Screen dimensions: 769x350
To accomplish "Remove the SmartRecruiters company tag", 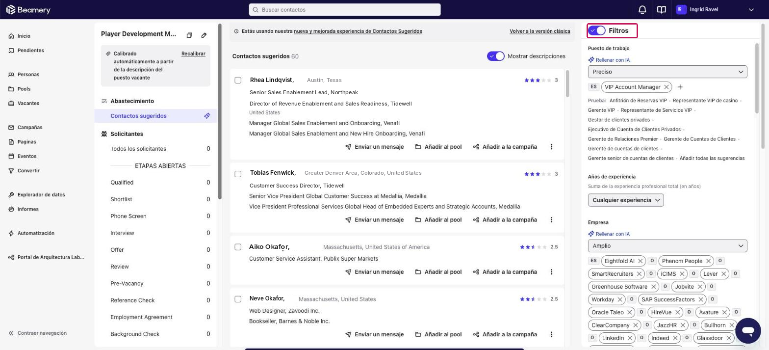I will point(640,274).
